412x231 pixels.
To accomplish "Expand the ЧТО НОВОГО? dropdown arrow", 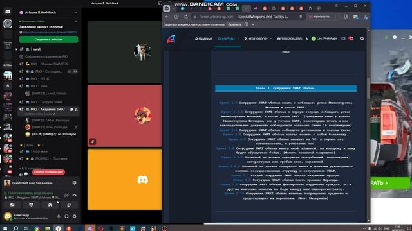I will point(271,38).
